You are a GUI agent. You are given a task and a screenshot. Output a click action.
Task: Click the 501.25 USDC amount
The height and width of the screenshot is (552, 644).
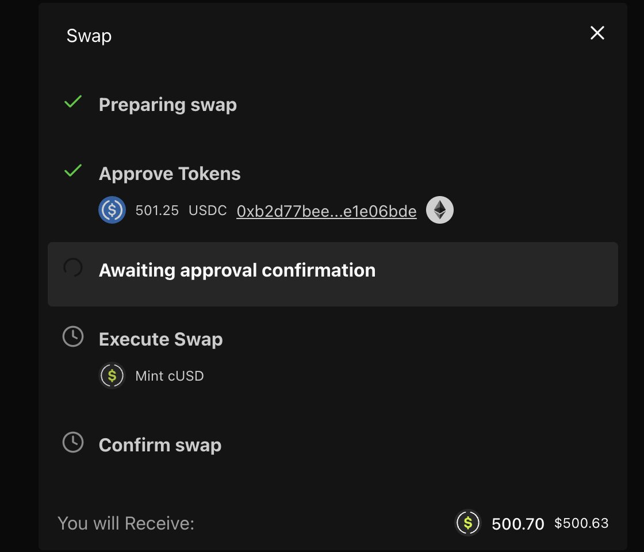click(x=181, y=210)
